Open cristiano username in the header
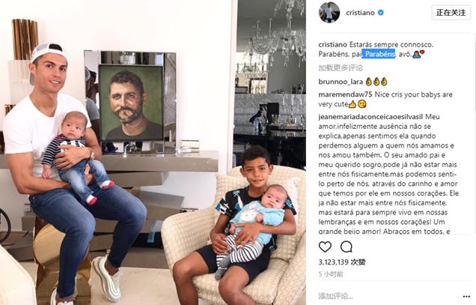The width and height of the screenshot is (476, 305). [x=360, y=13]
